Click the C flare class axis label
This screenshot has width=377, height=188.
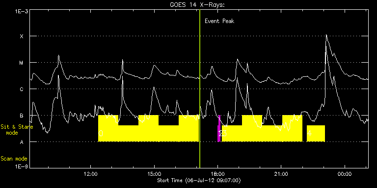point(22,89)
